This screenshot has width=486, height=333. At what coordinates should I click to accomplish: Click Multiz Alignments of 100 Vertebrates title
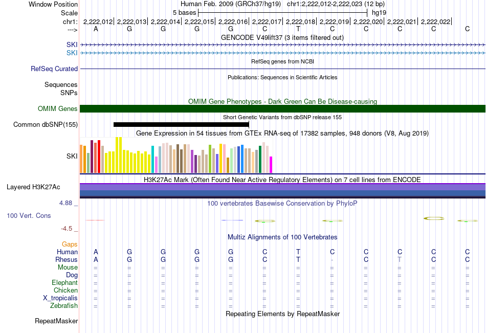282,237
